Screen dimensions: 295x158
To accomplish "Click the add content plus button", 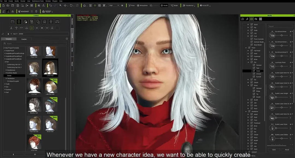I will [x=35, y=154].
